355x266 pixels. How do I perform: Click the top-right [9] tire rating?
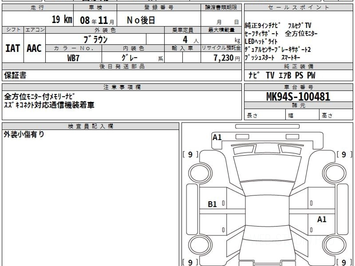point(344,154)
